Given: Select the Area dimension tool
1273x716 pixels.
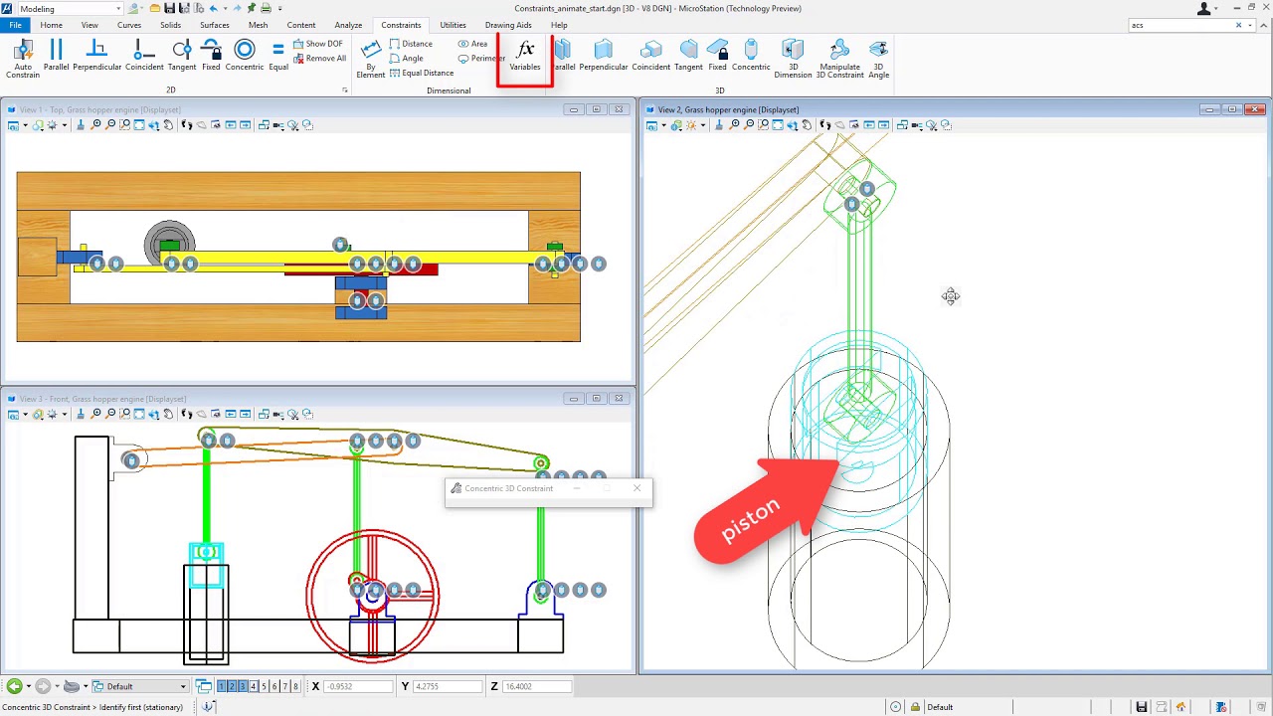Looking at the screenshot, I should 473,44.
